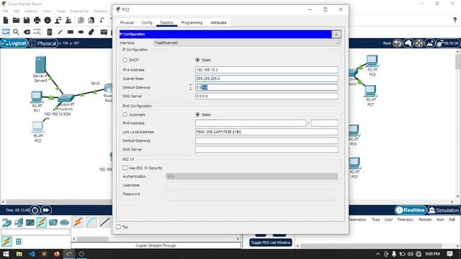Pick the Console cable connection
The height and width of the screenshot is (259, 461).
pos(91,222)
